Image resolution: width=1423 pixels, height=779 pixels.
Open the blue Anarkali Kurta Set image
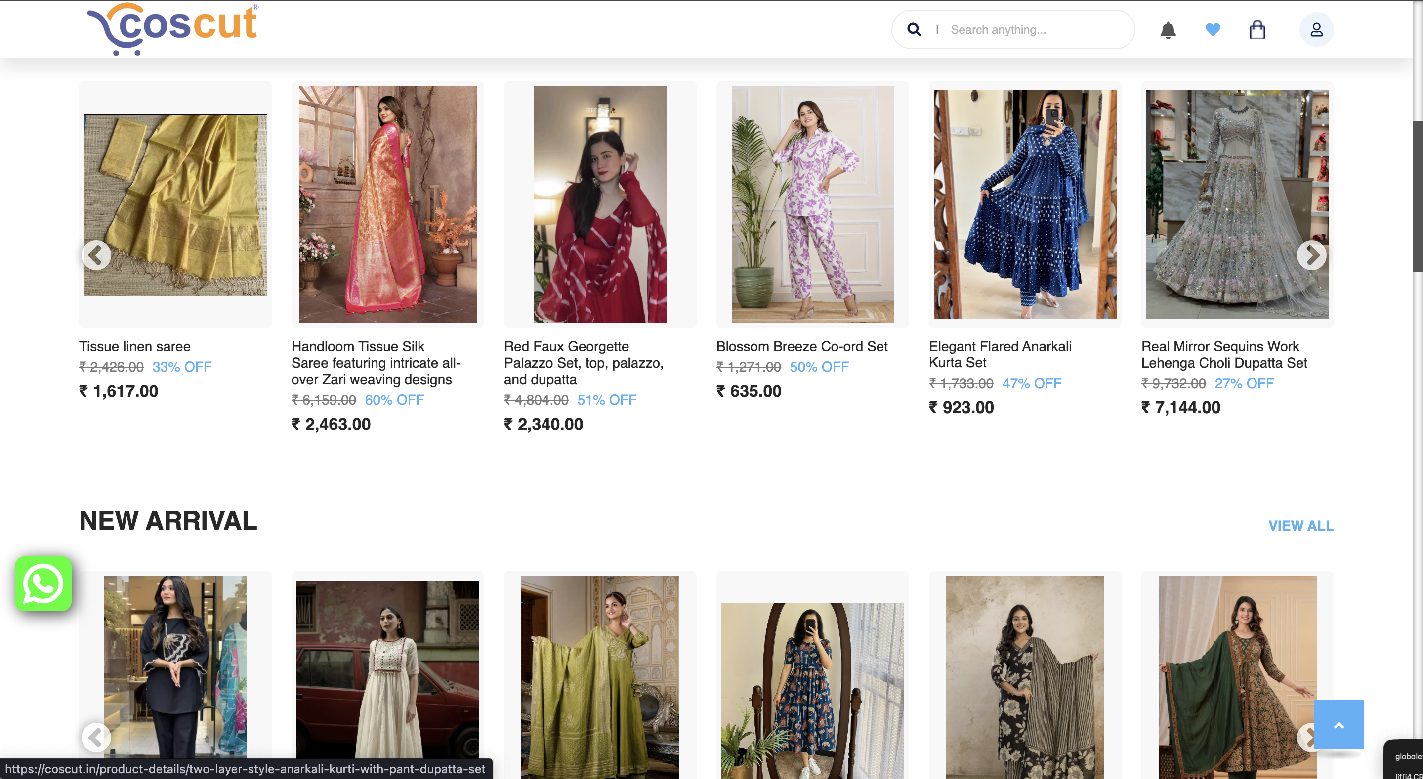pos(1025,204)
